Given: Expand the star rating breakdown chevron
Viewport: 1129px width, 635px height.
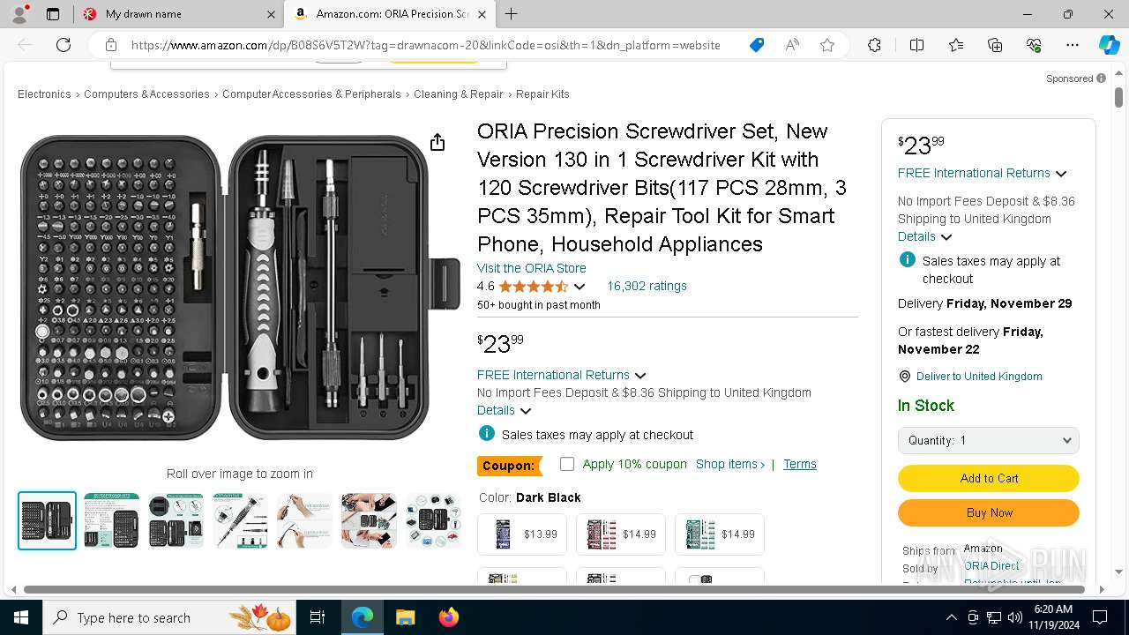Looking at the screenshot, I should (579, 287).
